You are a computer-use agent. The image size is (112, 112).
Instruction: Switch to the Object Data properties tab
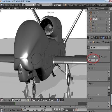(103, 38)
